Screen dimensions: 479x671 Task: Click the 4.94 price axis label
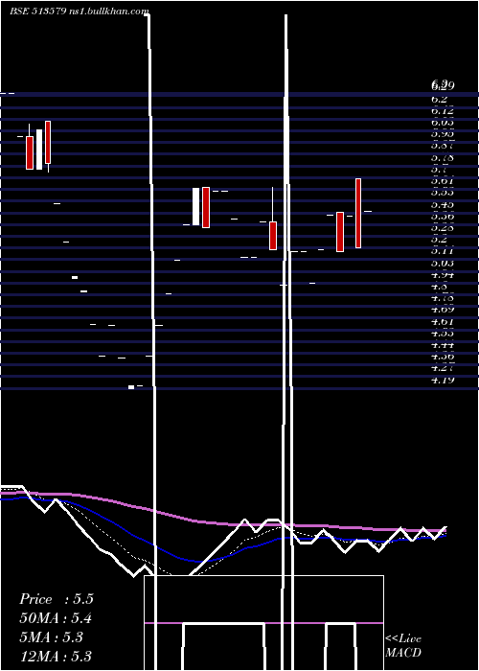443,274
